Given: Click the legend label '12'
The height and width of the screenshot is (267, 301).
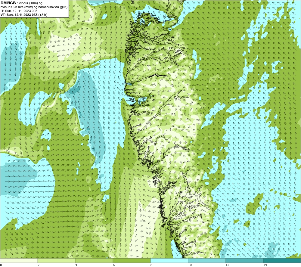Looking at the screenshot, I should pyautogui.click(x=227, y=265).
